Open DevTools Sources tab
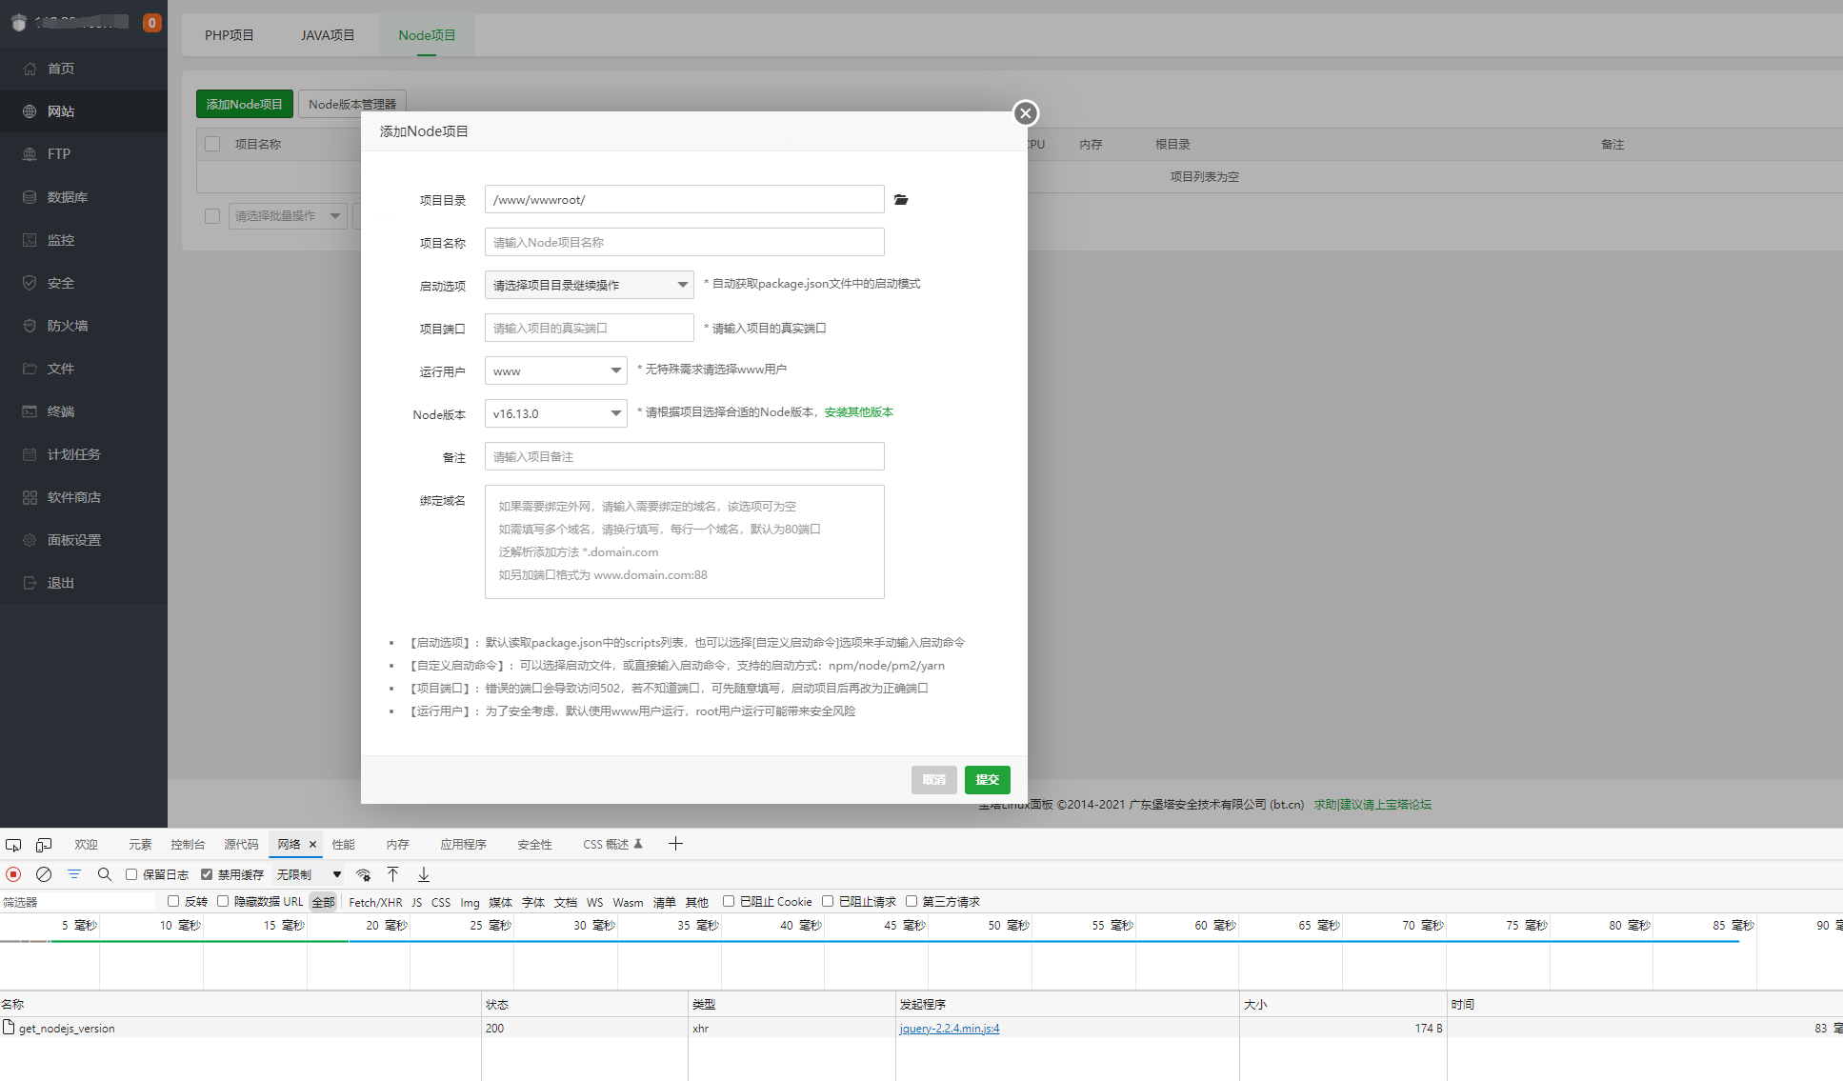The image size is (1843, 1081). point(241,845)
